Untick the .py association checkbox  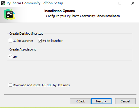pyautogui.click(x=10, y=57)
